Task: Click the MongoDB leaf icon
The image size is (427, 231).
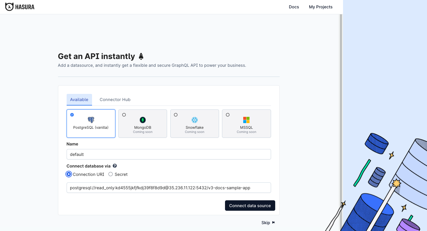Action: click(143, 120)
